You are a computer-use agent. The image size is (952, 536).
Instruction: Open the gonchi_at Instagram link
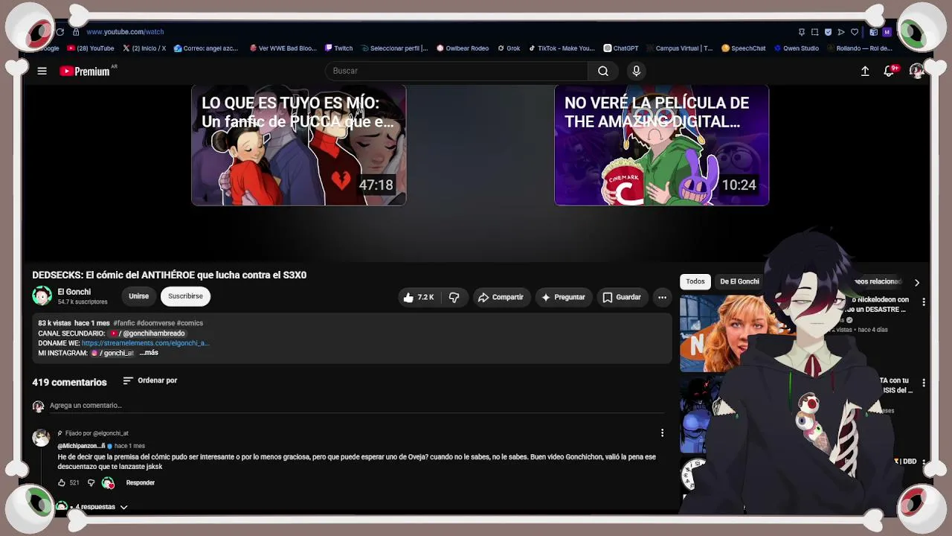(x=112, y=353)
